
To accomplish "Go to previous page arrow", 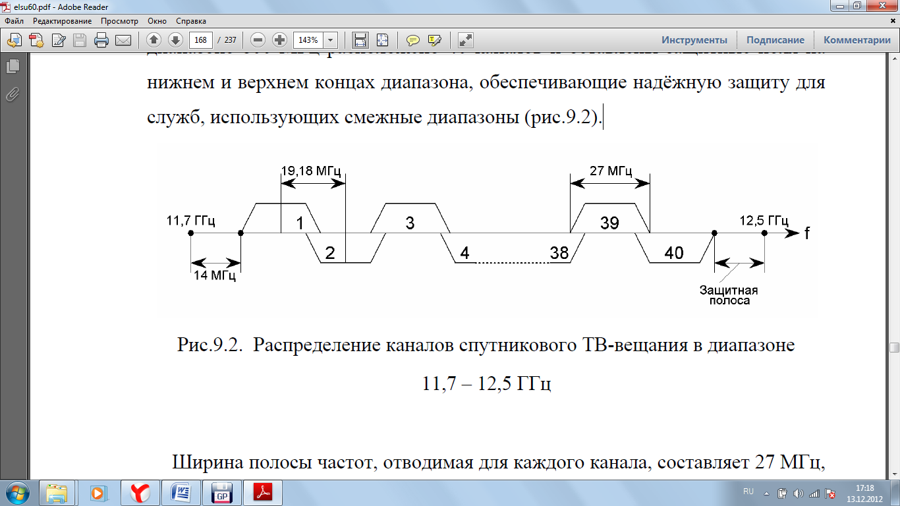I will 154,40.
